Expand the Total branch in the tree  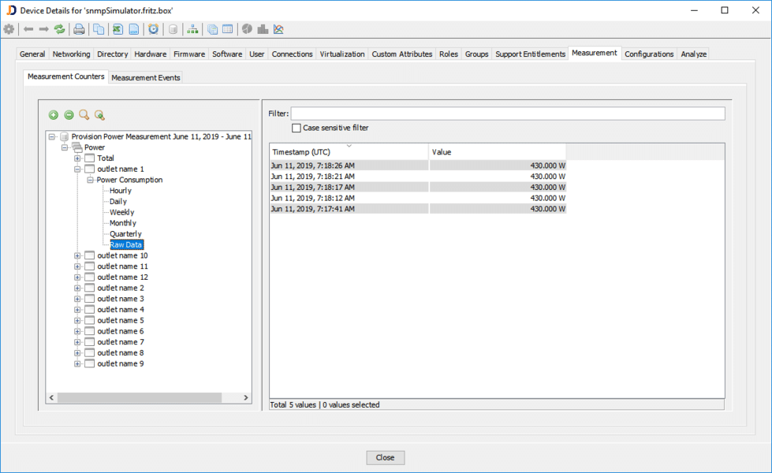pyautogui.click(x=76, y=158)
